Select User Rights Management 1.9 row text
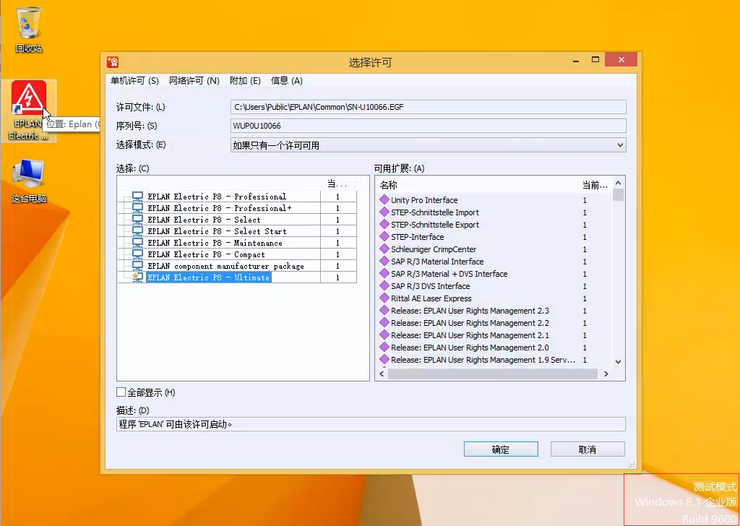This screenshot has height=526, width=740. click(483, 360)
